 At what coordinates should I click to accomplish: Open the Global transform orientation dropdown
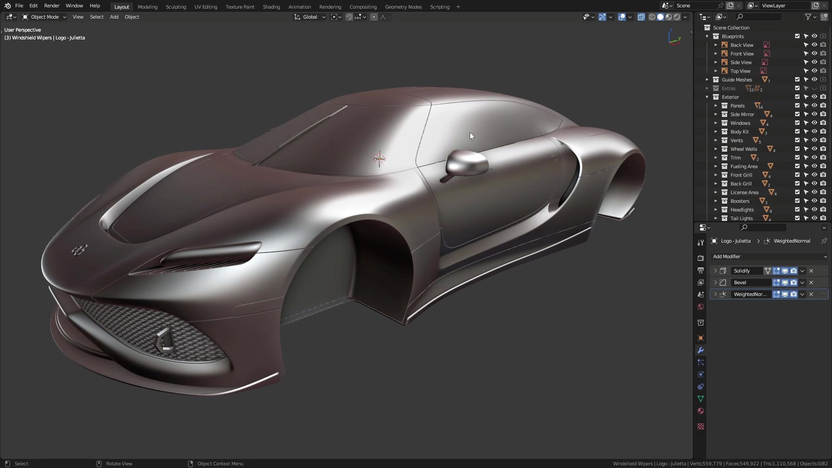click(310, 17)
